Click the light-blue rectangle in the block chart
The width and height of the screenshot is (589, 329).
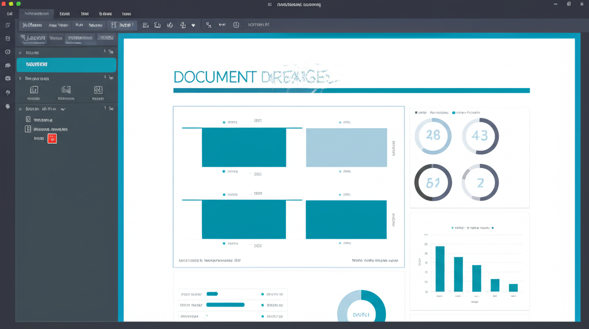pos(346,148)
